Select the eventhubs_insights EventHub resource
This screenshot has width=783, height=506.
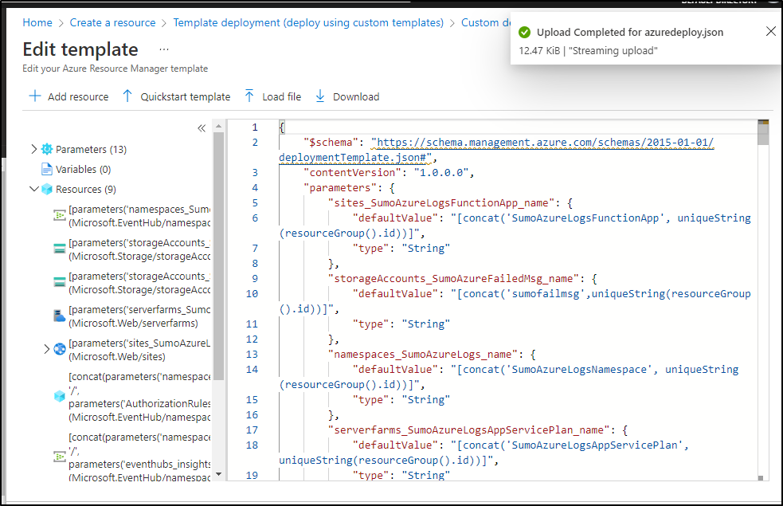[139, 457]
